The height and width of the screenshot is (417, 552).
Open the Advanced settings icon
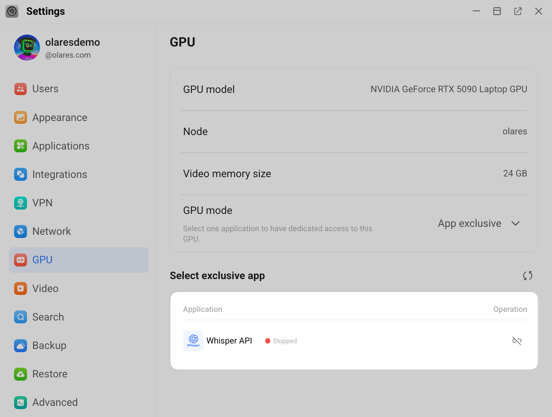(x=21, y=402)
